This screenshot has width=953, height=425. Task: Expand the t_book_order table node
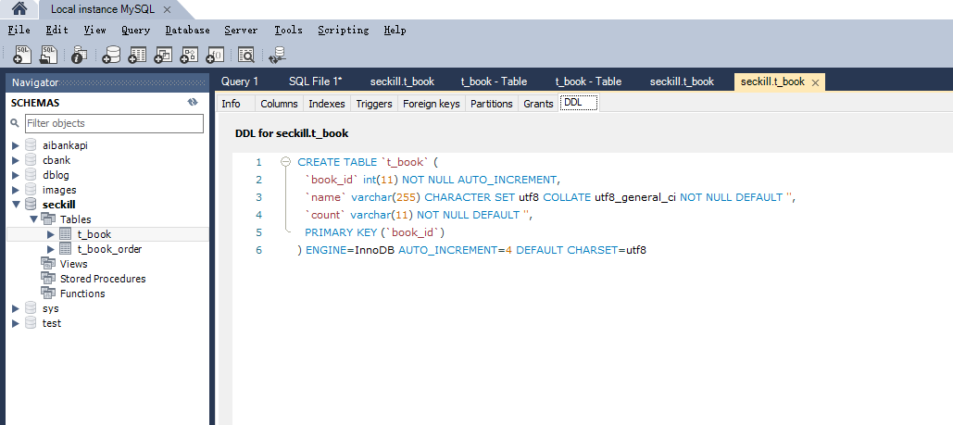pyautogui.click(x=51, y=249)
